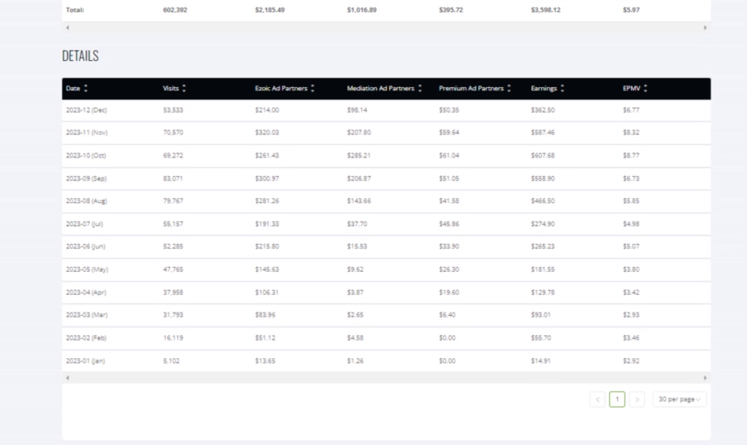This screenshot has height=445, width=747.
Task: Click Premium Ad Partners value $61.04
Action: (x=449, y=156)
